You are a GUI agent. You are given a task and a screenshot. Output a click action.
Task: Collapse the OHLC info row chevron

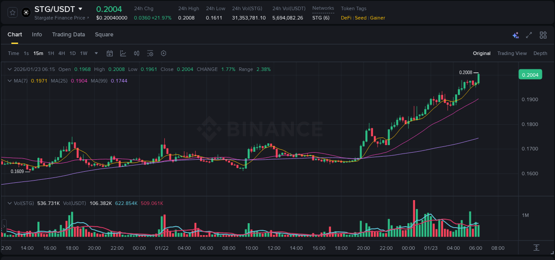coord(9,69)
